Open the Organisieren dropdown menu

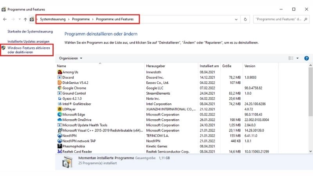point(71,58)
